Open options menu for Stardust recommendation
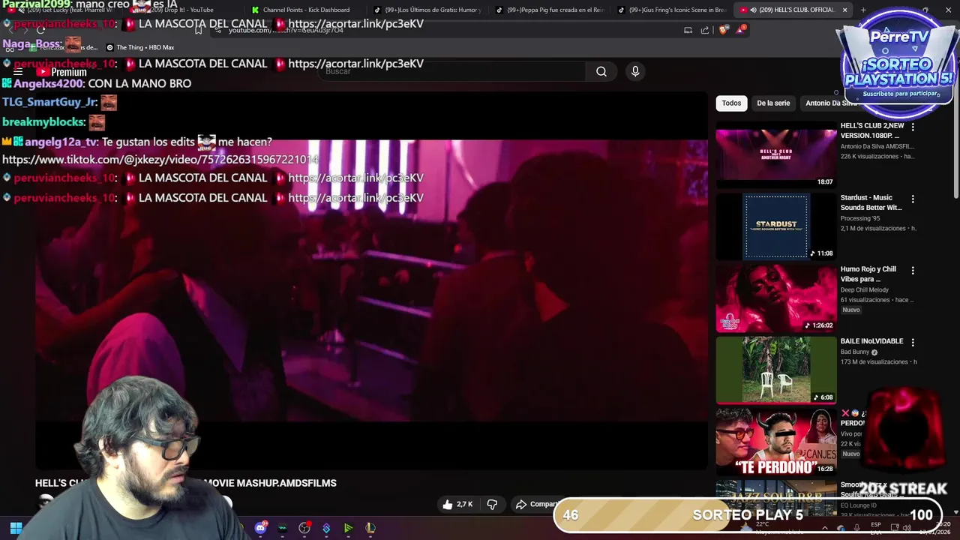 [913, 199]
